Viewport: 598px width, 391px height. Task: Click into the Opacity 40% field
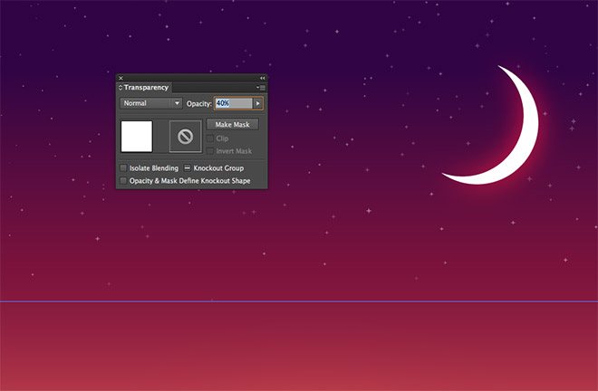pyautogui.click(x=234, y=103)
